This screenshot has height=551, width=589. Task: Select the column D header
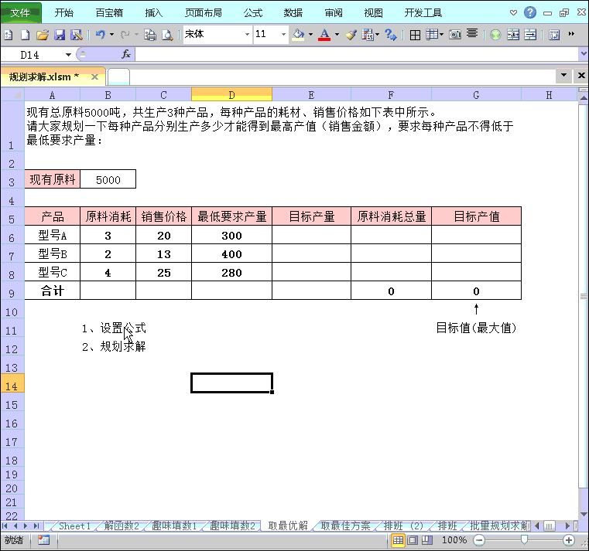tap(231, 95)
